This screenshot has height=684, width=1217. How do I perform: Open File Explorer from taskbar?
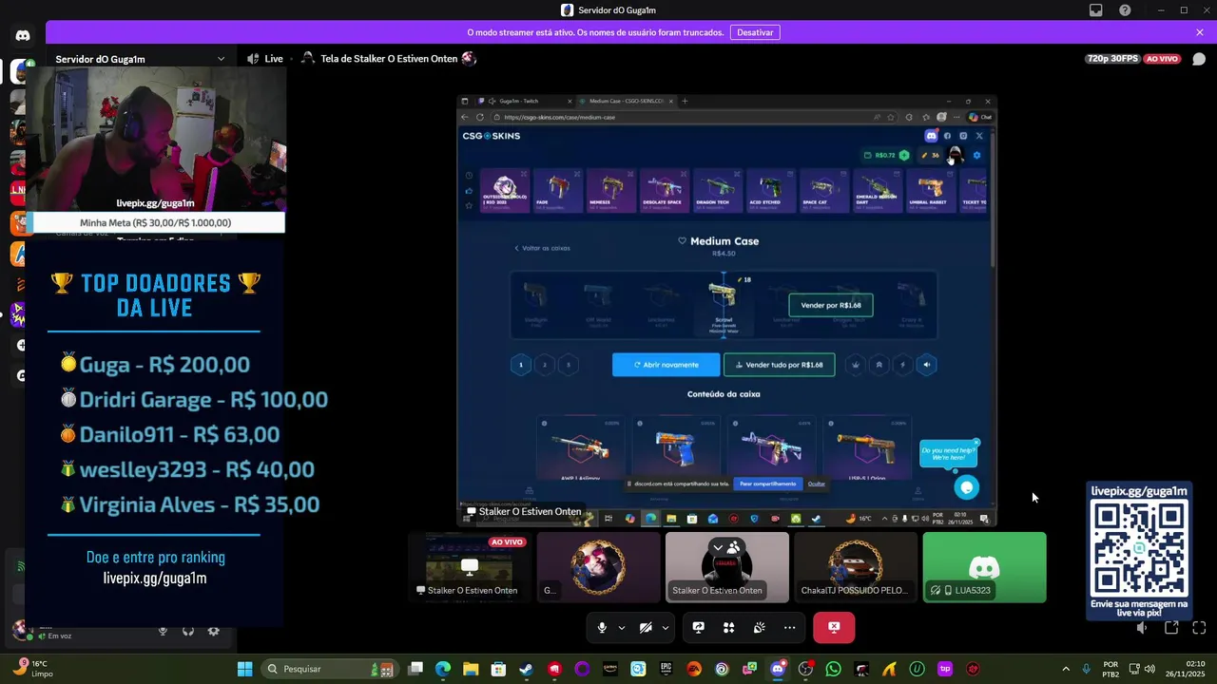point(471,669)
